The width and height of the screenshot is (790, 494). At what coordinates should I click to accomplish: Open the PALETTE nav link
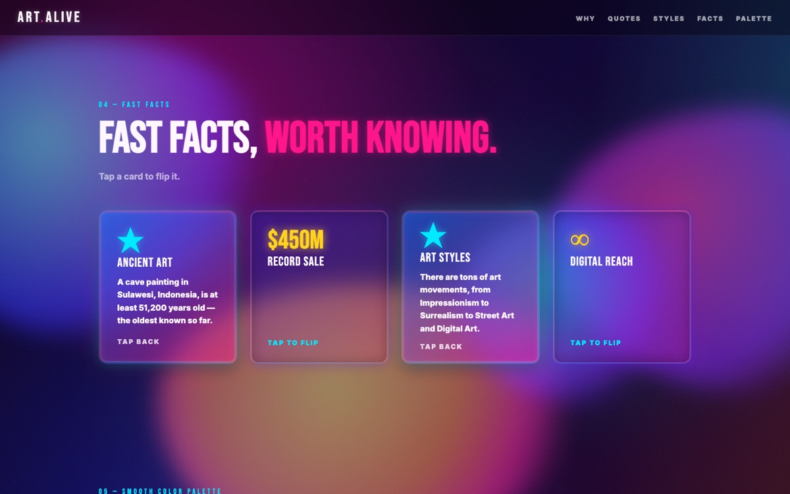pos(754,18)
